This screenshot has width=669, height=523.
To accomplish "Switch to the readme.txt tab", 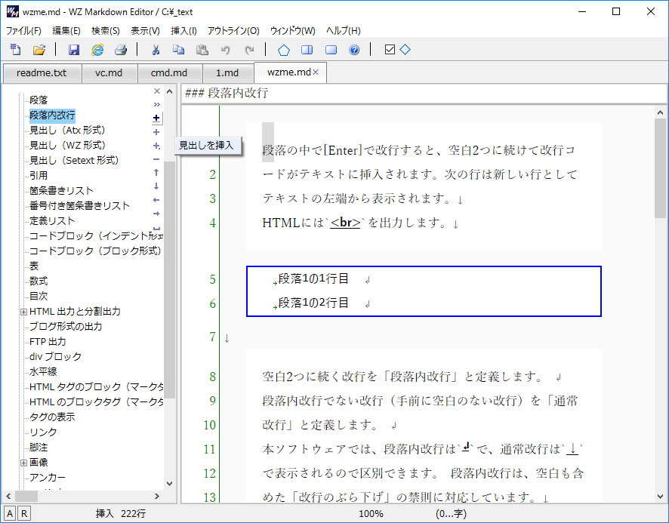I will [x=42, y=73].
